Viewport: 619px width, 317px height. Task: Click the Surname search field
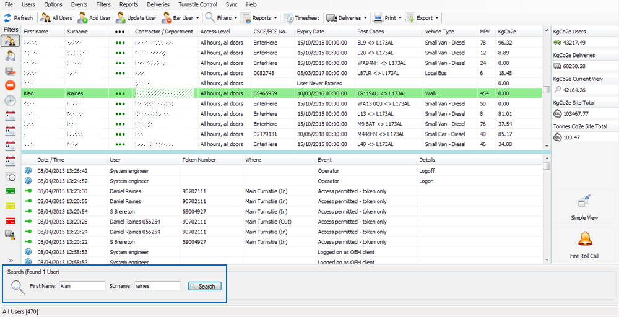pyautogui.click(x=158, y=286)
